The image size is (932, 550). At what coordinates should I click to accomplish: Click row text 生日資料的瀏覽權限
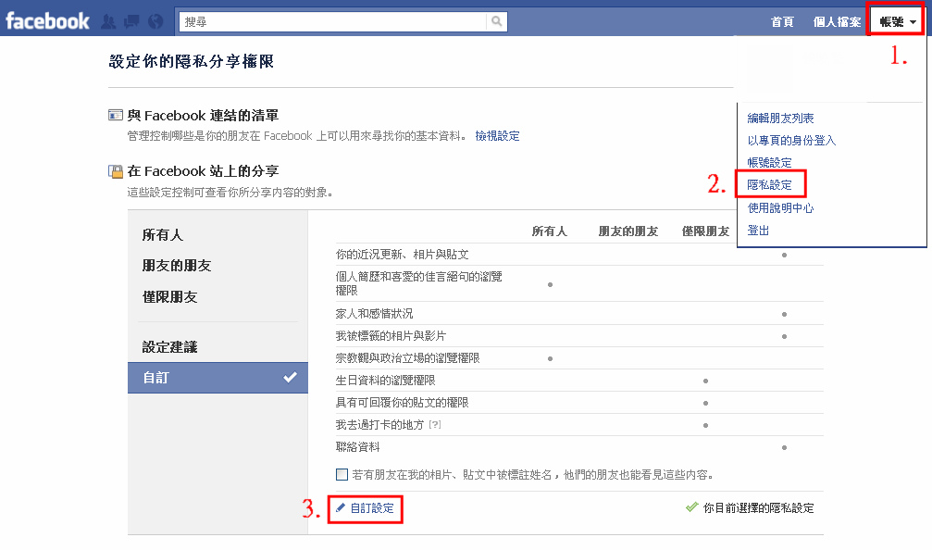pos(386,380)
